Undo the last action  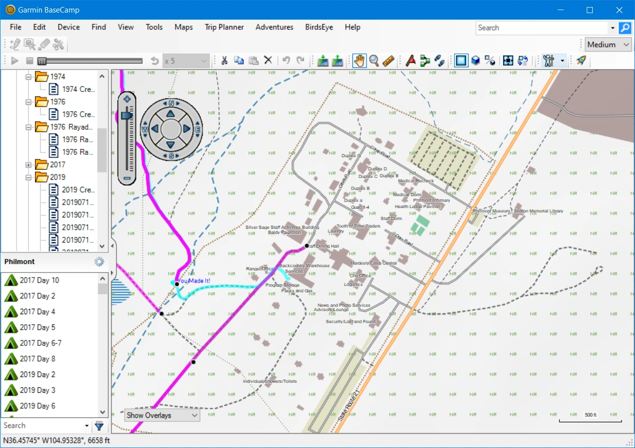pyautogui.click(x=286, y=61)
